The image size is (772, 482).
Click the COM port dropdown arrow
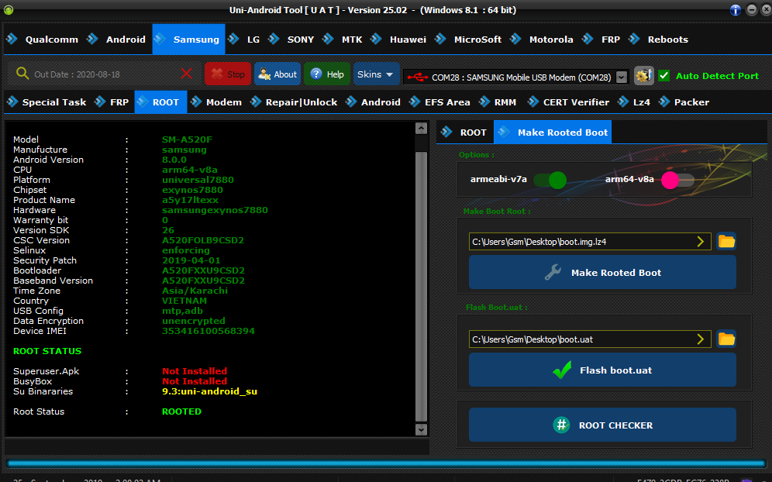pyautogui.click(x=622, y=77)
